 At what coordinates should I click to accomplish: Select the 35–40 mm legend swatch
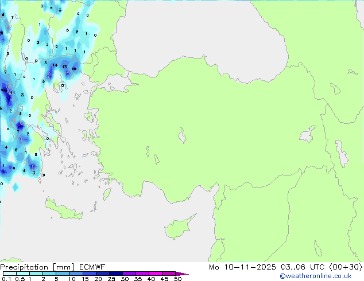(x=142, y=274)
